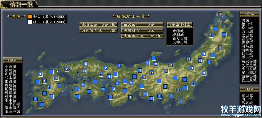The height and width of the screenshot is (118, 262).
Task: Click 樱洞城 in the middle list
Action: click(178, 35)
